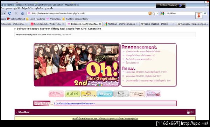Click the Gossip label image
Viewport: 210px width, 127px height.
tap(42, 104)
